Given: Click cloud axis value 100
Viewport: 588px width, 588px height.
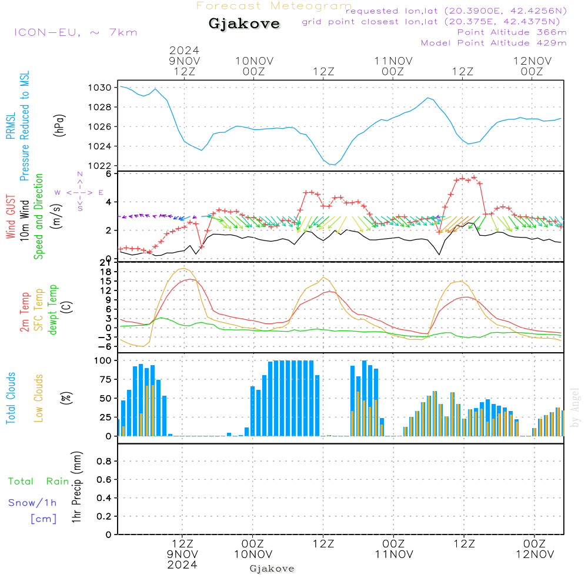Looking at the screenshot, I should pos(103,361).
